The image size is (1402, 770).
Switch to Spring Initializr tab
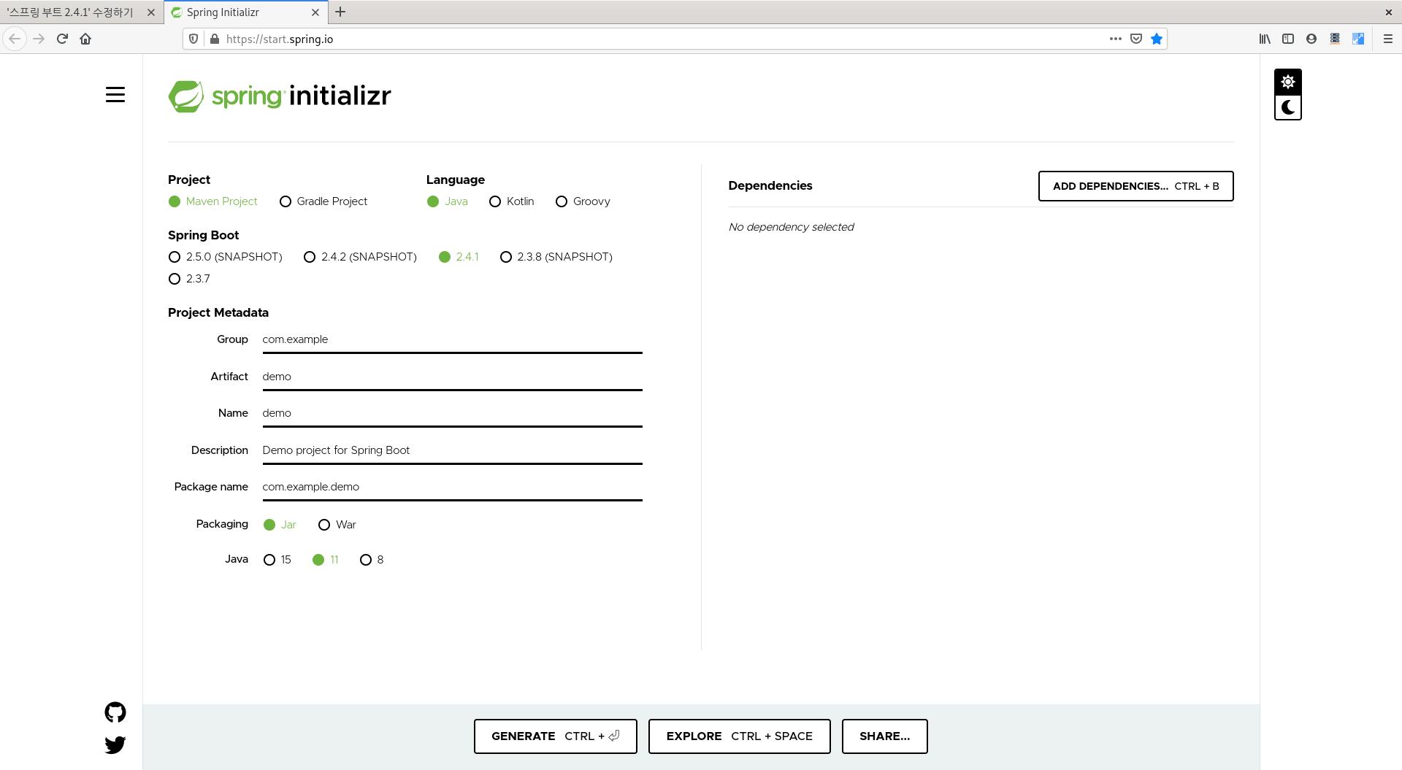pos(245,12)
